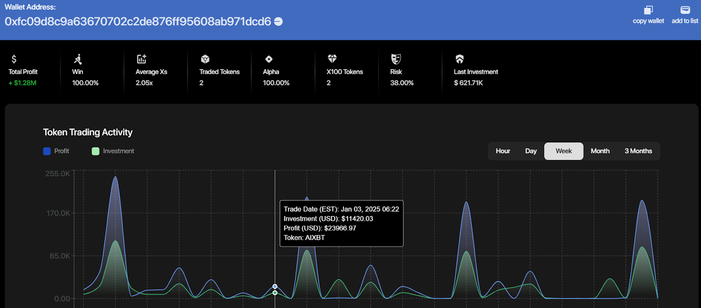Click the add to list icon
This screenshot has height=308, width=701.
pyautogui.click(x=685, y=10)
